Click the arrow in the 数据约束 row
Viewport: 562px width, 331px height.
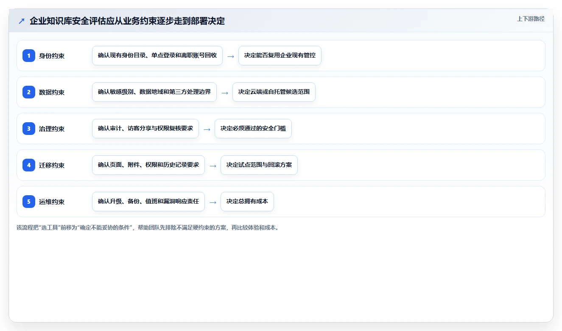pos(225,93)
